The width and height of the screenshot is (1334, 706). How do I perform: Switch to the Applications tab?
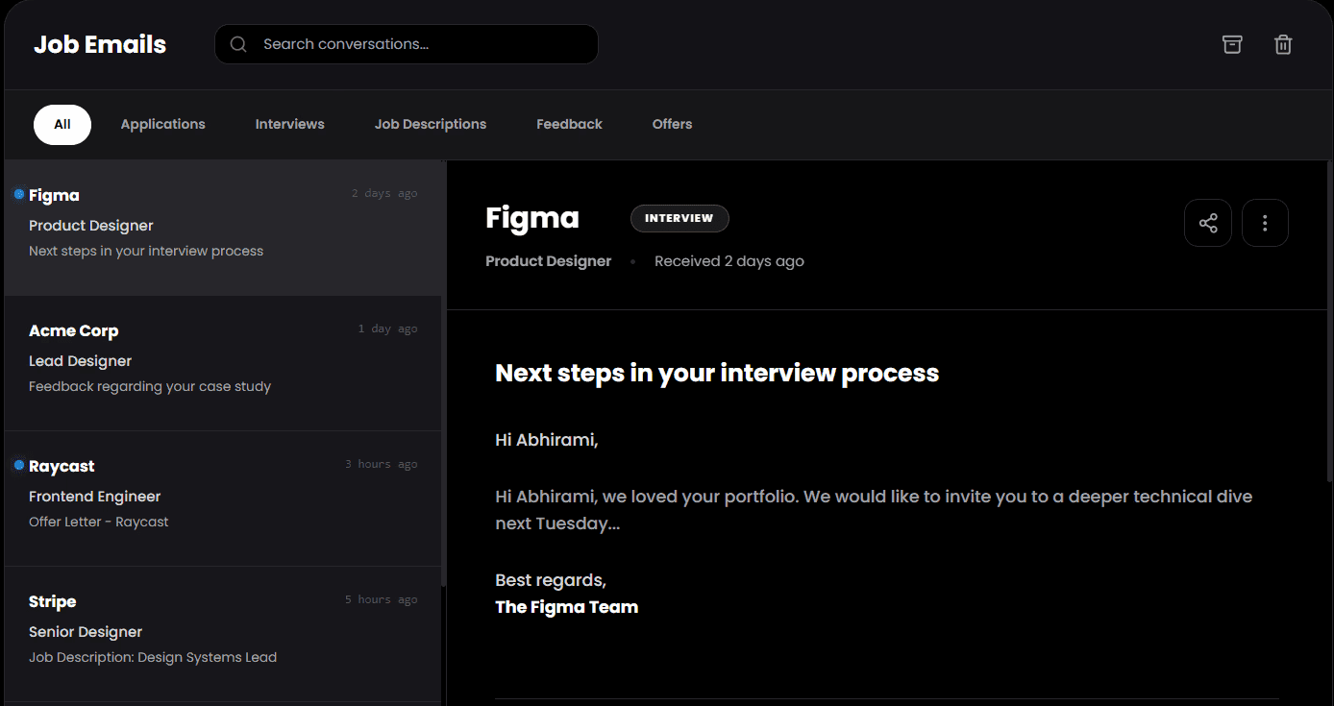(163, 125)
